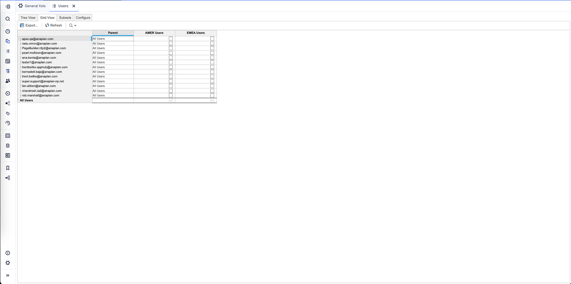The image size is (571, 284).
Task: Click the Parent column header
Action: [113, 33]
